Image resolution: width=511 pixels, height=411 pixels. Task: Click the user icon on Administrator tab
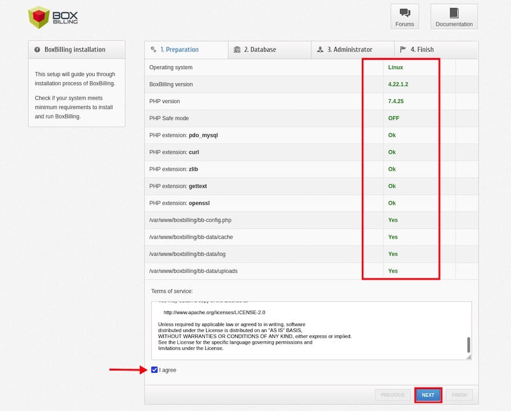(320, 49)
